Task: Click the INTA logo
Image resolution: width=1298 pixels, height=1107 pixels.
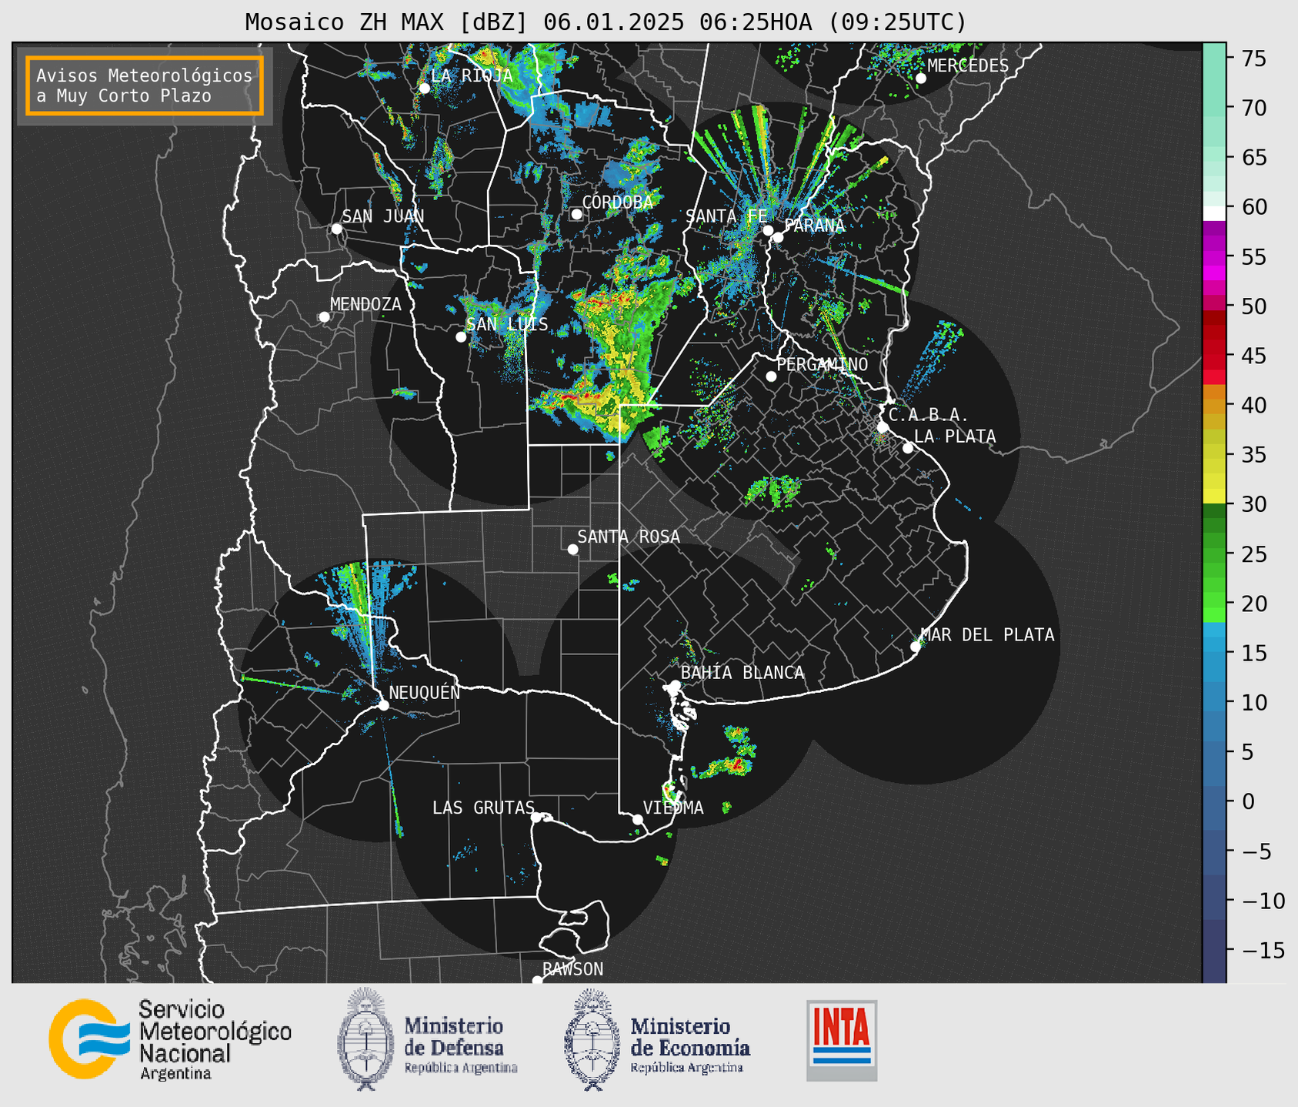Action: pyautogui.click(x=842, y=1039)
